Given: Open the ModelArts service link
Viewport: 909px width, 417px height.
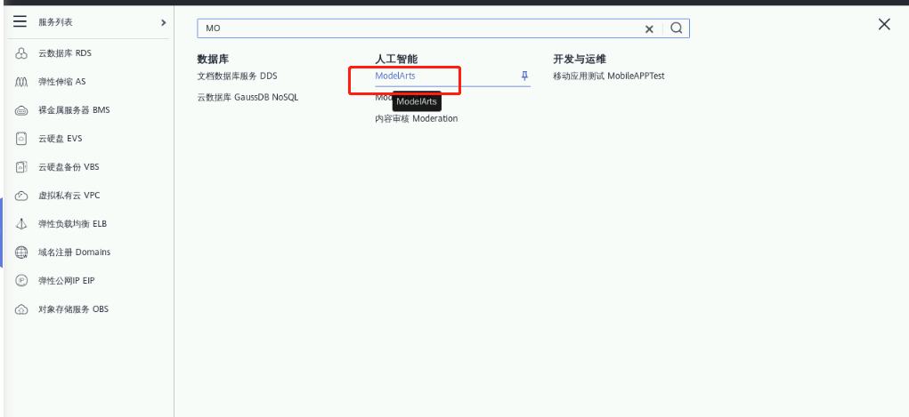Looking at the screenshot, I should 394,76.
